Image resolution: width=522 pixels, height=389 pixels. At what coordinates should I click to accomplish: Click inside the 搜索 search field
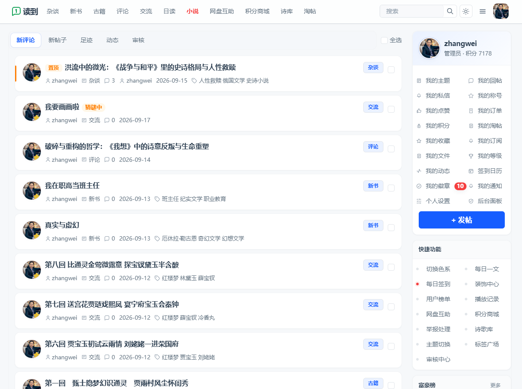point(412,11)
